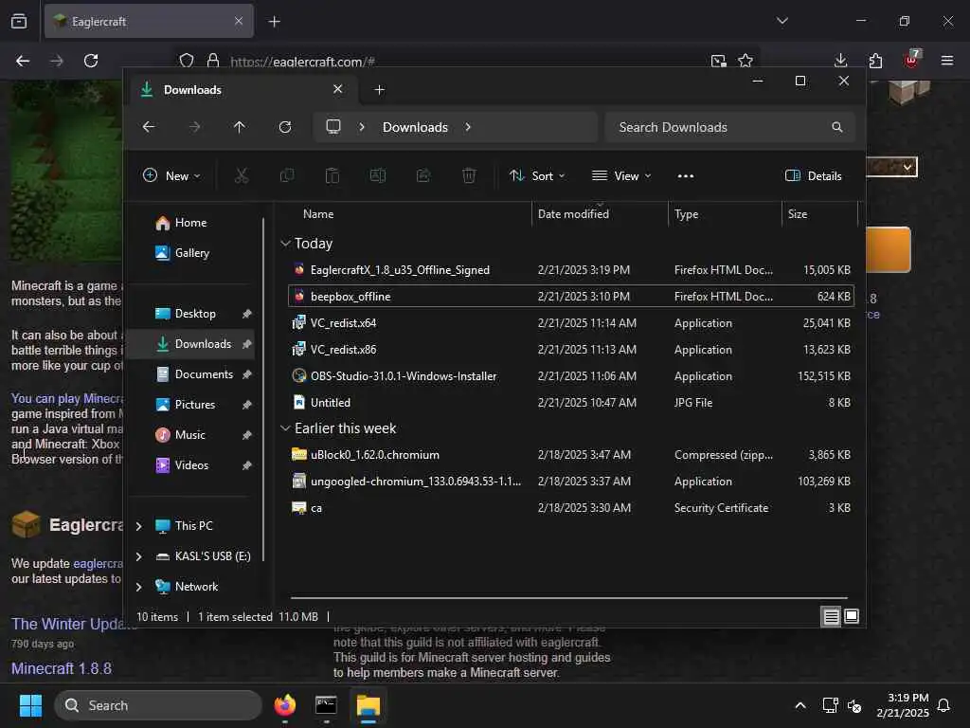This screenshot has width=970, height=728.
Task: Collapse the Today group
Action: pos(285,244)
